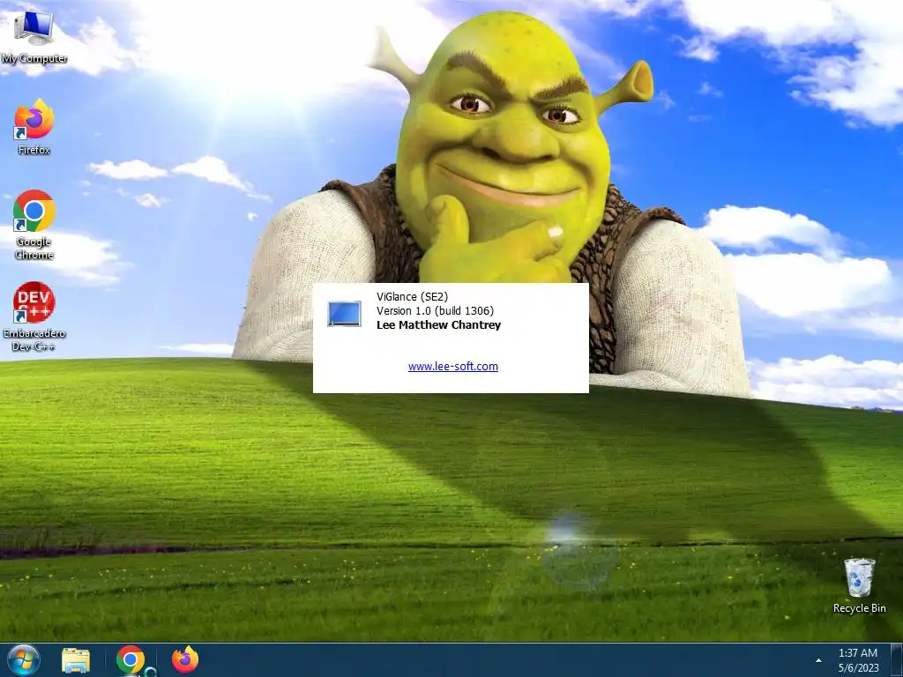Click the ViGlance monitor icon in the about box

click(345, 313)
